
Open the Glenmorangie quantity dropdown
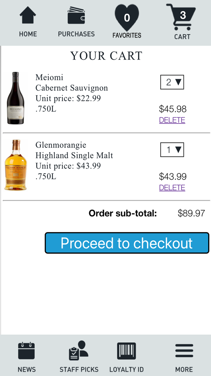[x=172, y=150]
